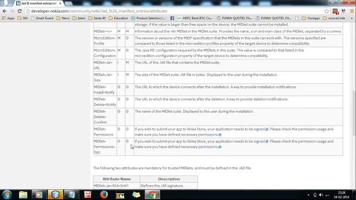Follow the permissions link in MIDlet-Permissions row

pyautogui.click(x=208, y=134)
